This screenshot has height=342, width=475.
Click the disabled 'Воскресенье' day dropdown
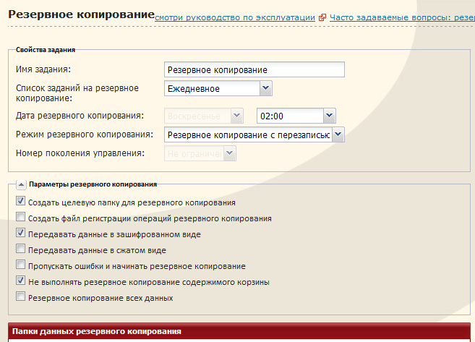coord(205,116)
